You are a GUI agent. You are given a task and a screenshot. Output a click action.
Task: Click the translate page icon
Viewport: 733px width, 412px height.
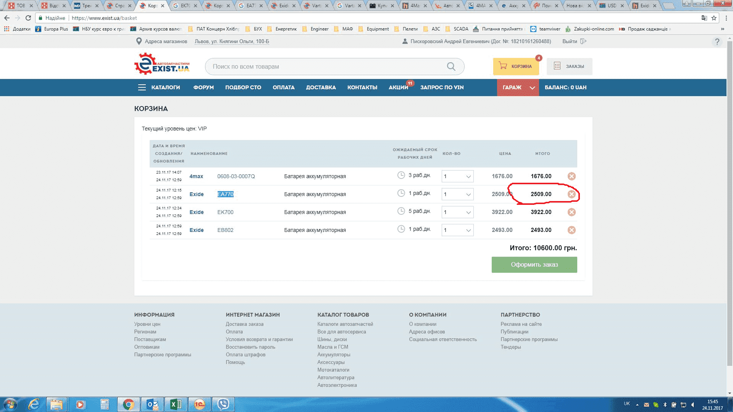click(704, 18)
